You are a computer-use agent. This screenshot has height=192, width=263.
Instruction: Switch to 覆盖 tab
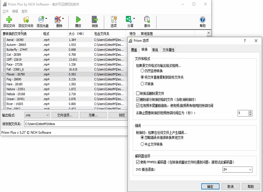click(x=134, y=50)
